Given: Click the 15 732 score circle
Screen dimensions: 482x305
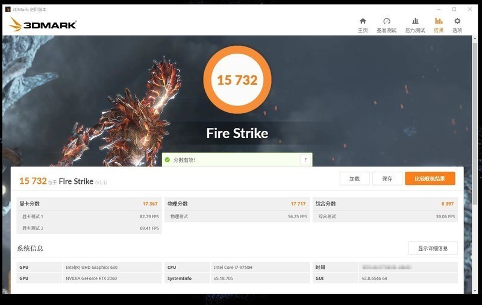Looking at the screenshot, I should click(237, 80).
